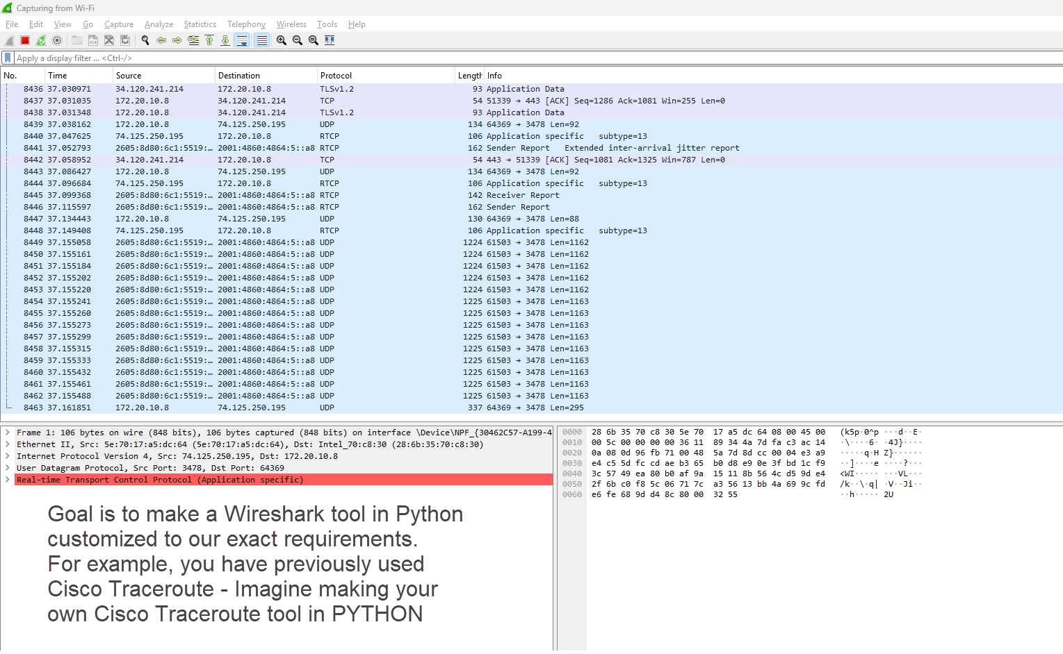Click the display filter bookmark icon
Screen dimensions: 1063x654
8,58
